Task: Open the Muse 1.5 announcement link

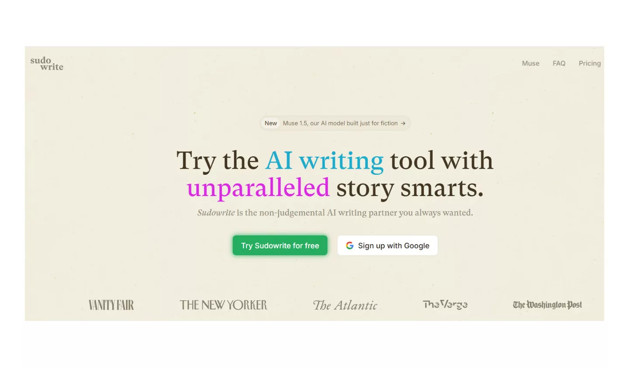Action: [340, 123]
